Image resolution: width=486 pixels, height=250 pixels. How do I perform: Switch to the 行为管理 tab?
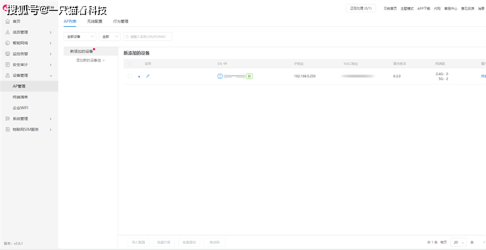point(120,21)
